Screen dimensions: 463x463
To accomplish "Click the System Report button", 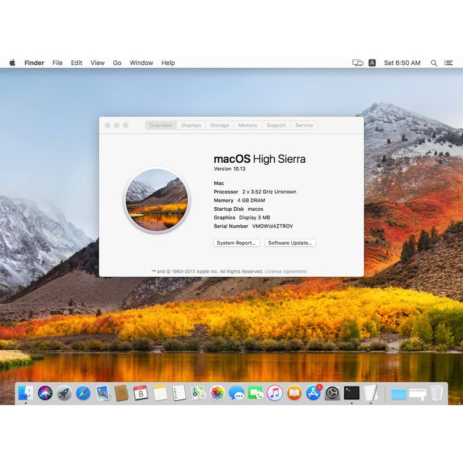I will (236, 243).
